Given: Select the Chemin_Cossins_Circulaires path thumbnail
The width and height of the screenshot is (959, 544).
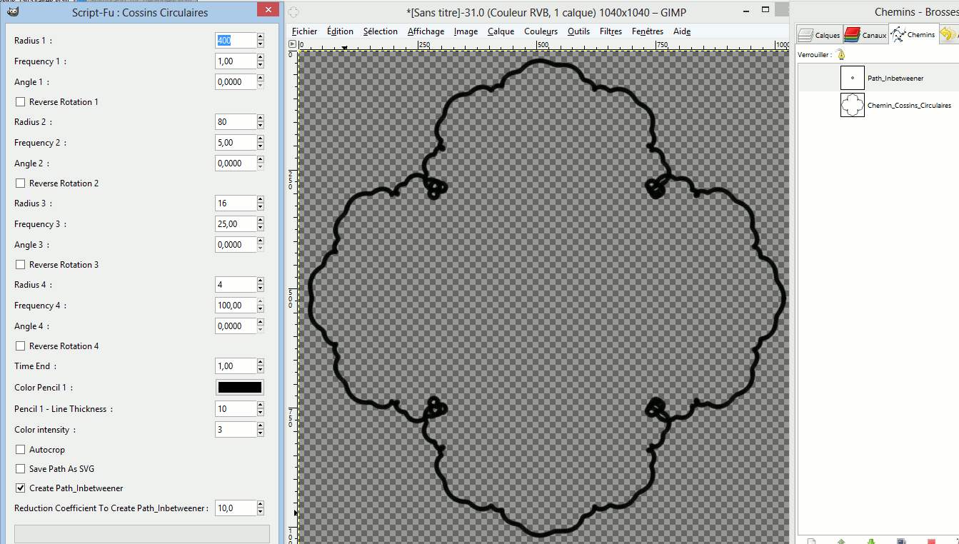Looking at the screenshot, I should coord(853,105).
